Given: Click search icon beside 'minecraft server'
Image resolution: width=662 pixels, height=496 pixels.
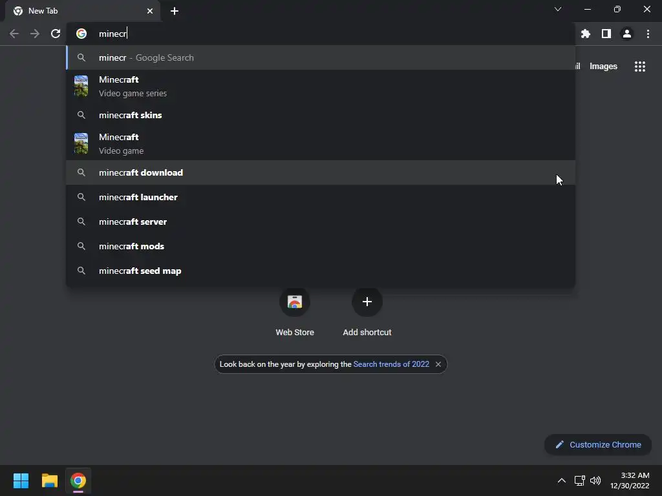Looking at the screenshot, I should [81, 222].
